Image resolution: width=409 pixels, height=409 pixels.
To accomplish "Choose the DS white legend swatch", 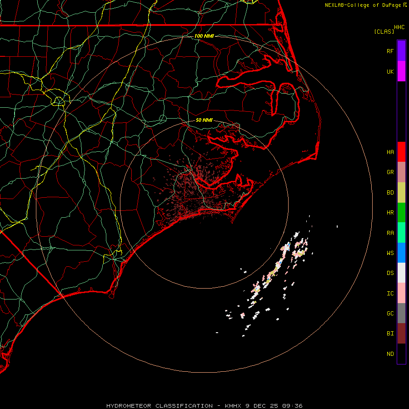I will [x=401, y=273].
